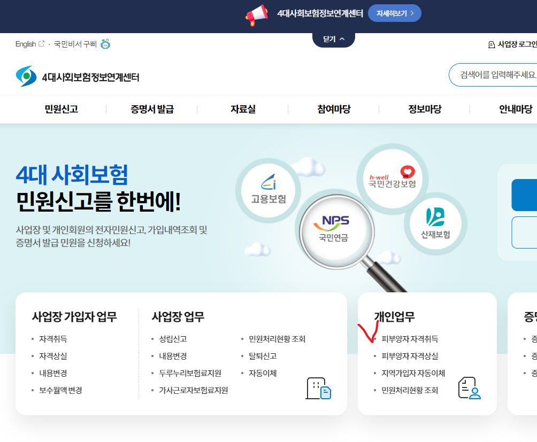
Task: Click the external-link icon beside English
Action: (x=41, y=44)
